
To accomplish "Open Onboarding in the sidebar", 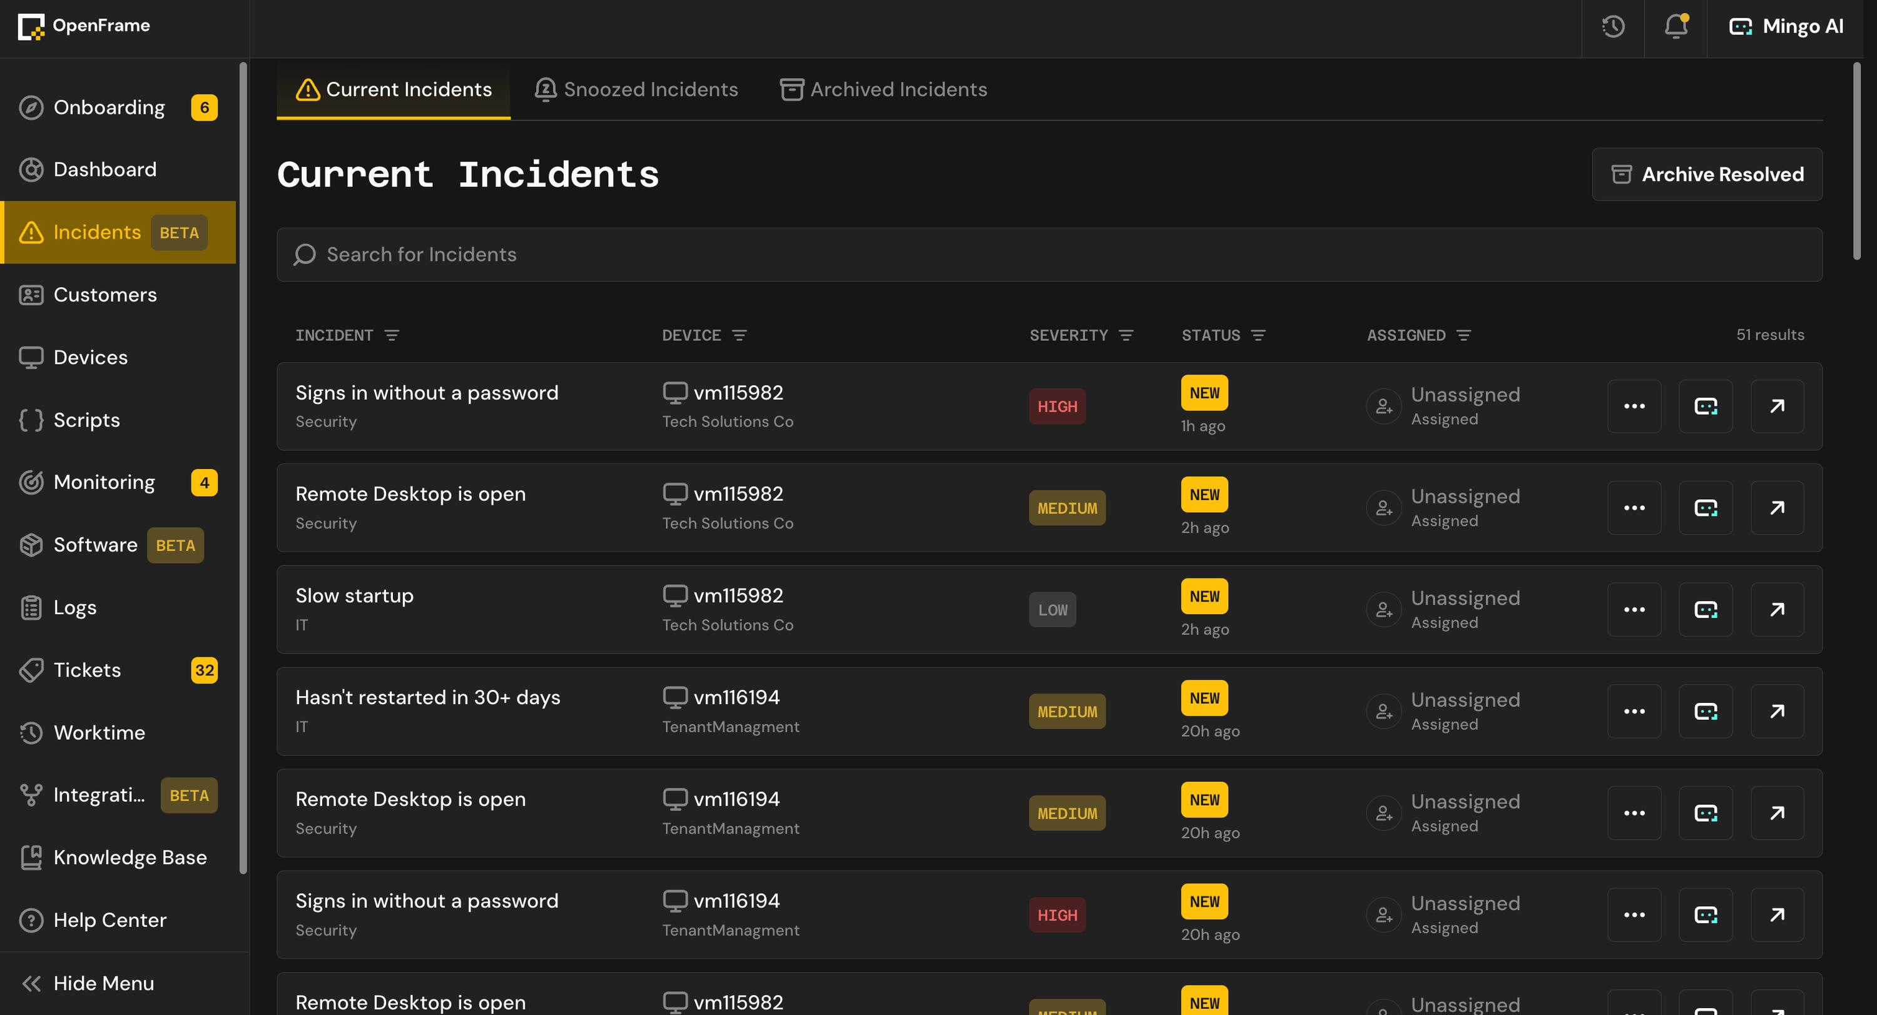I will [118, 108].
